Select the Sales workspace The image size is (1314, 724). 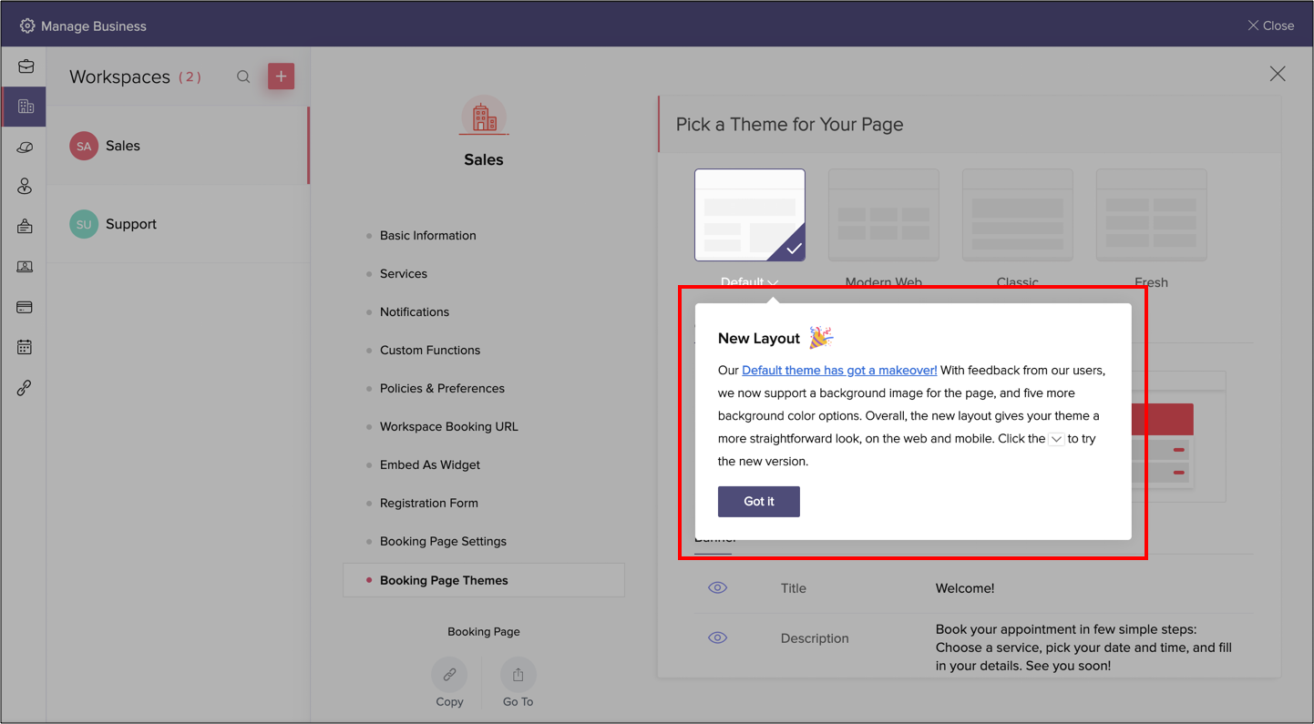click(179, 146)
